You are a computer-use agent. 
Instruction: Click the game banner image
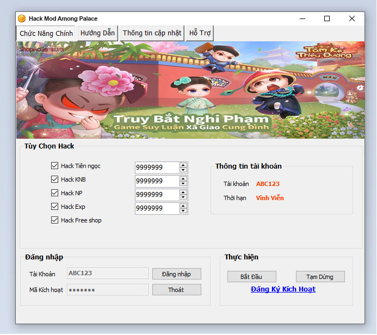[190, 90]
